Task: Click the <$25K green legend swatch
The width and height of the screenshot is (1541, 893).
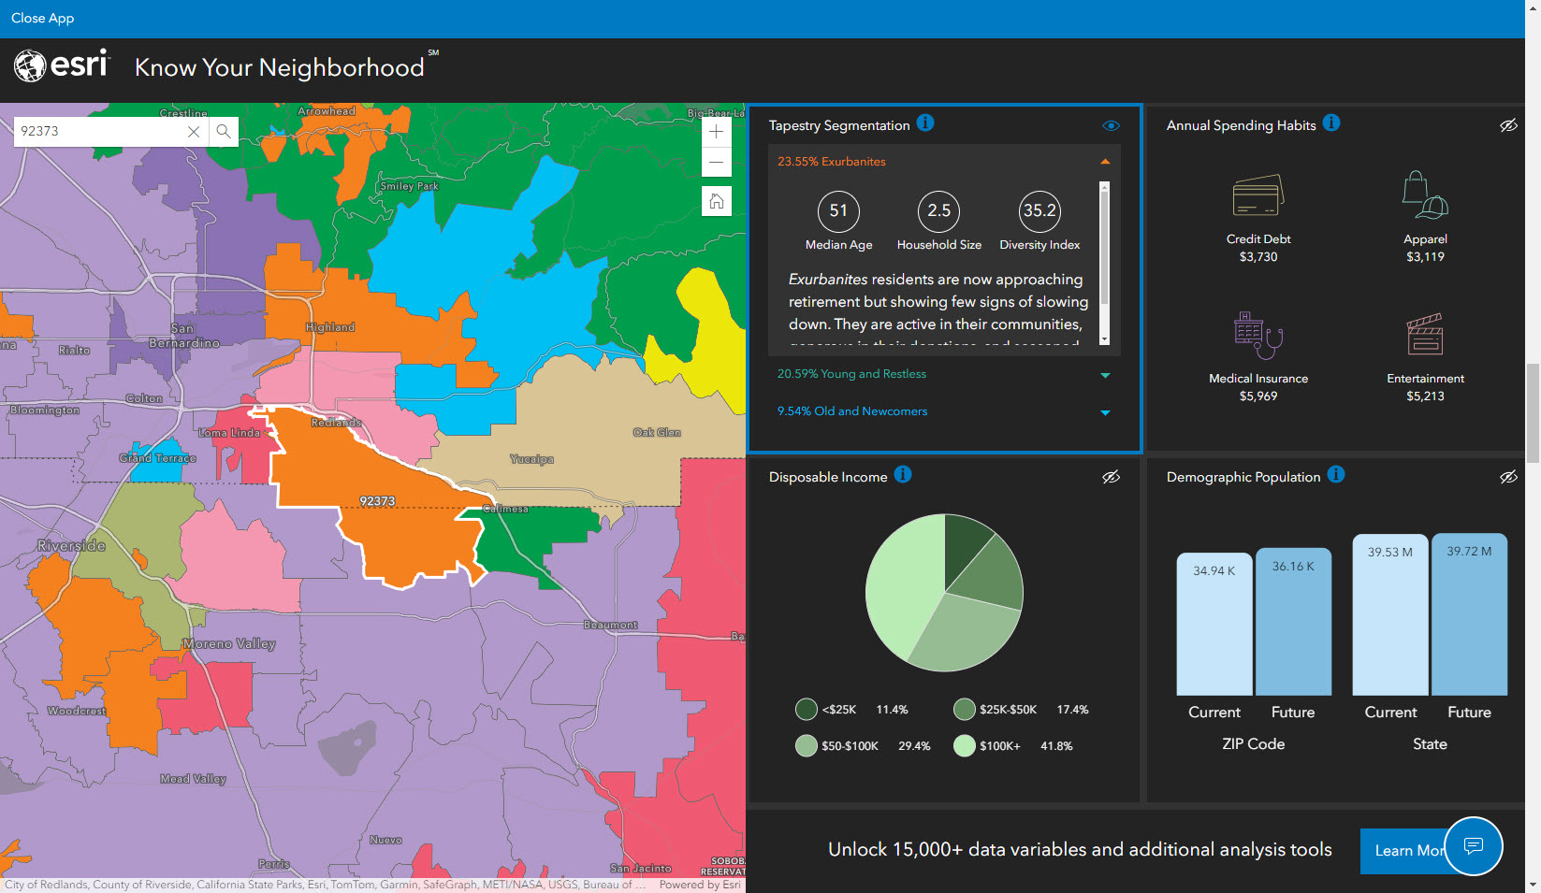Action: [x=806, y=709]
